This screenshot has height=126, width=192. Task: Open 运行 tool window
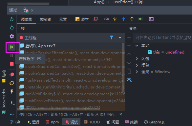pos(33,122)
